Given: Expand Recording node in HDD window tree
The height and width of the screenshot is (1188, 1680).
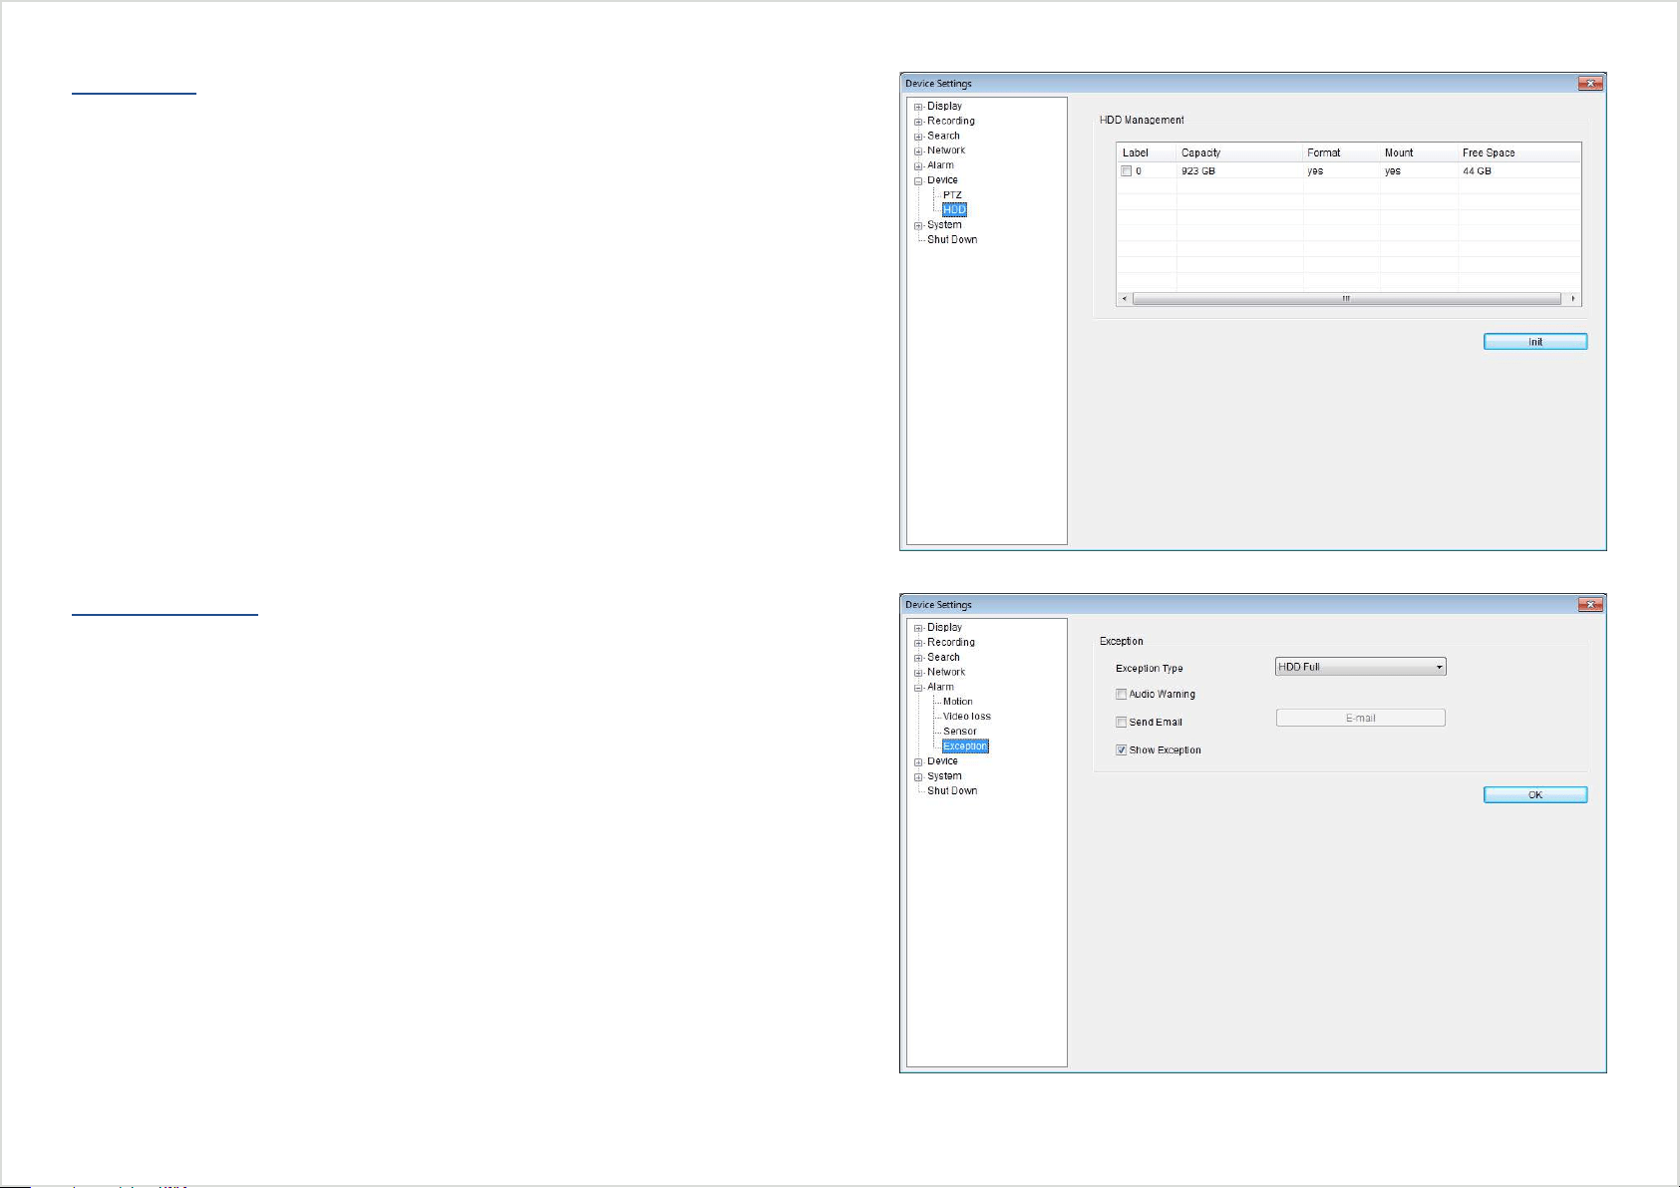Looking at the screenshot, I should coord(918,122).
